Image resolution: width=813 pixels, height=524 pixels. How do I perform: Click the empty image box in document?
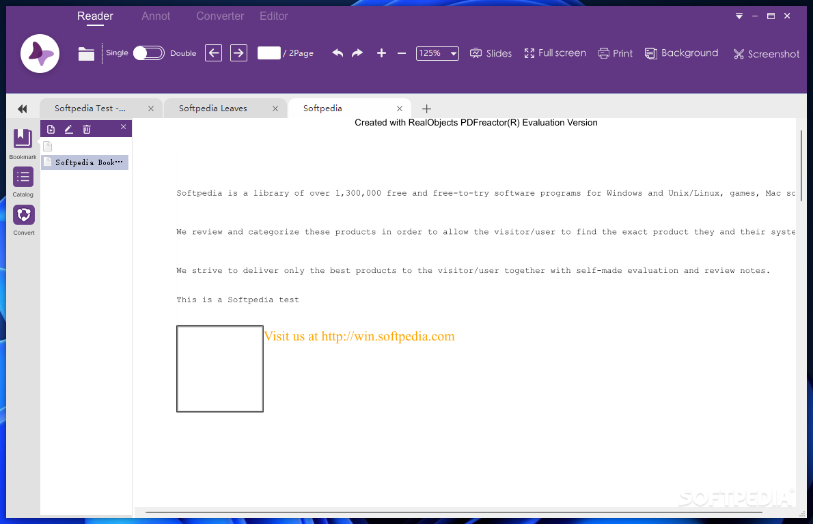(220, 368)
